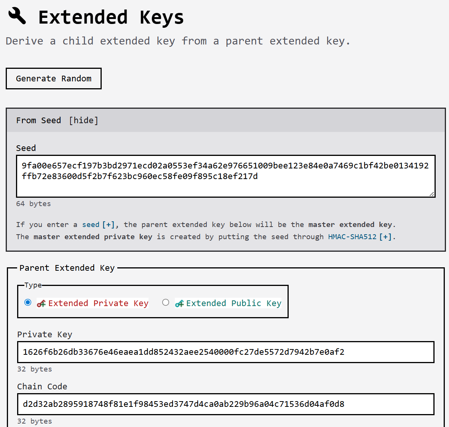The image size is (449, 427).
Task: Click the Extended Public Key label text
Action: [233, 303]
